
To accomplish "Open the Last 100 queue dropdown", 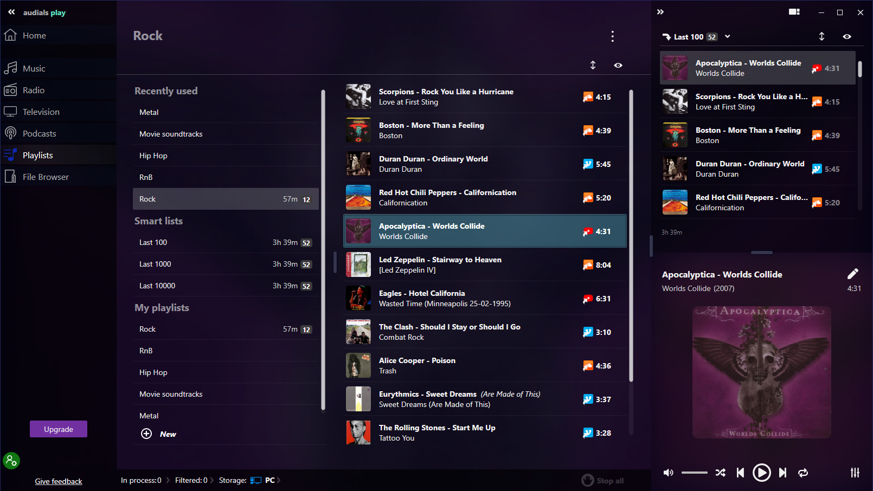I will (x=728, y=37).
